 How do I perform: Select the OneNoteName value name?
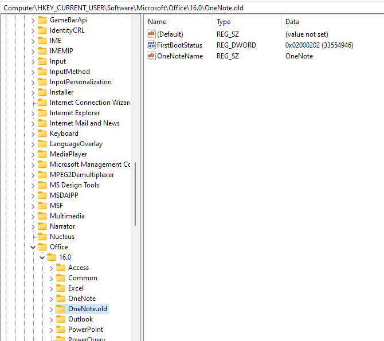[180, 56]
